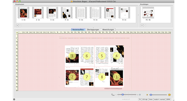The width and height of the screenshot is (187, 101).
Task: Select page thumbnail 5: 1x
Action: click(81, 13)
